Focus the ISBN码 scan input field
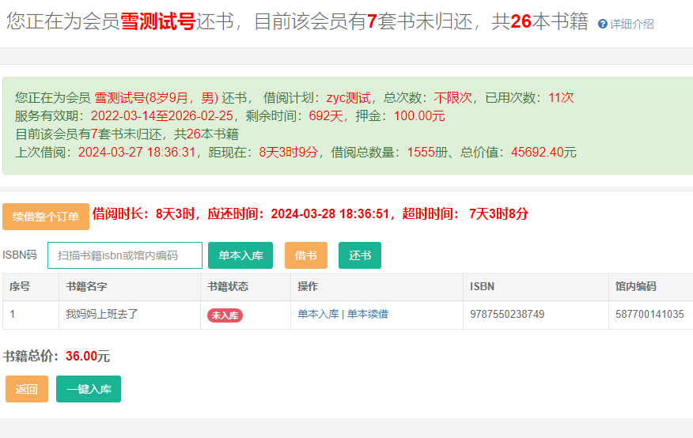Screen dimensions: 693x438 [x=125, y=255]
